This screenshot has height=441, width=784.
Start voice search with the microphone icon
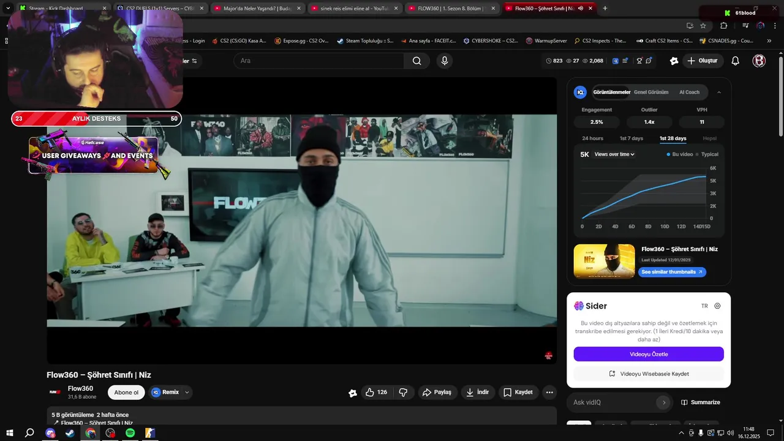pos(445,61)
